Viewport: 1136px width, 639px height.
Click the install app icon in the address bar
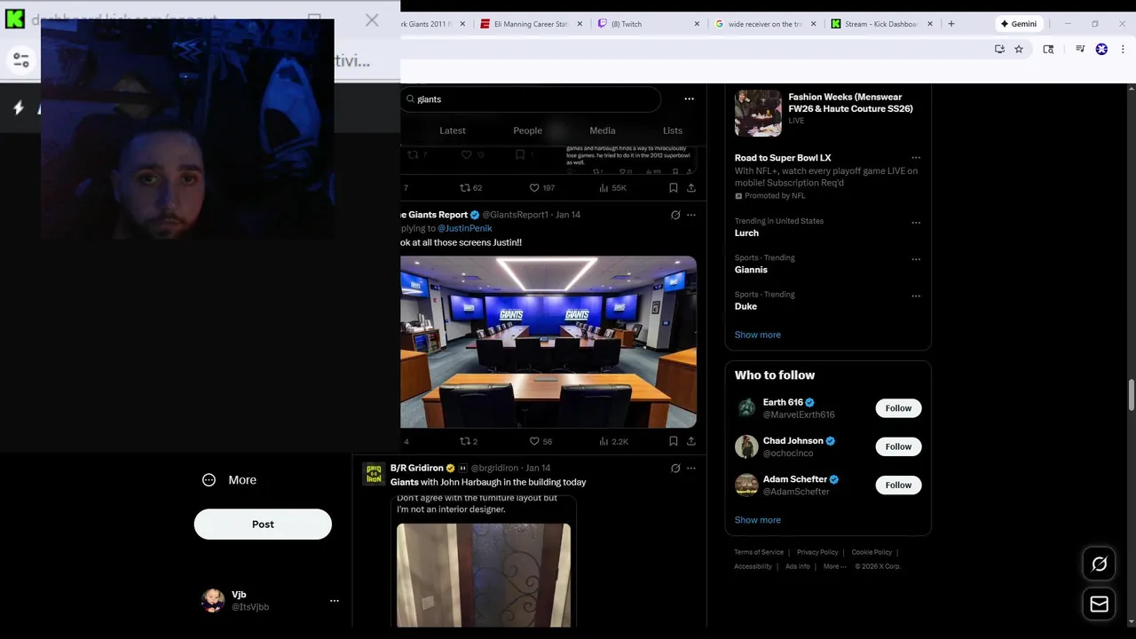click(x=999, y=50)
